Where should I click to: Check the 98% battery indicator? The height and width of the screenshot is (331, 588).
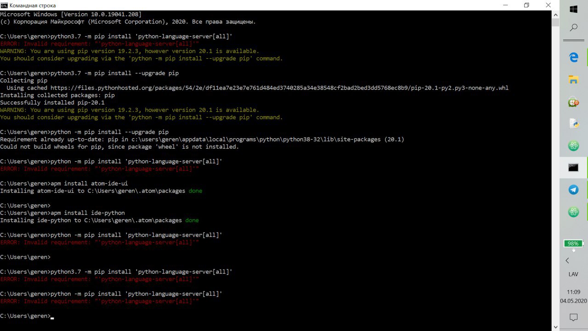573,244
